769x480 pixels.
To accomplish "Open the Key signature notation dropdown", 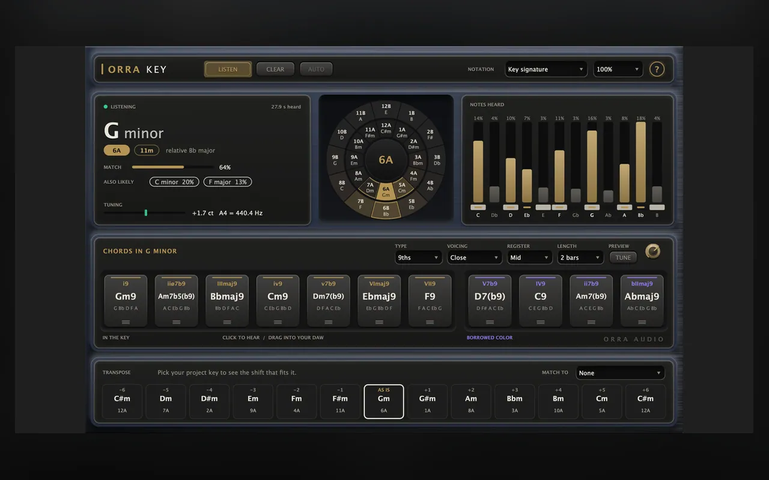I will coord(546,69).
